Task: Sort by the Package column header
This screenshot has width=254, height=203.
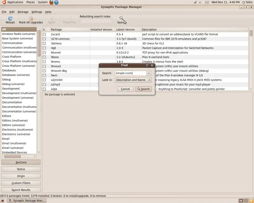Action: [x=70, y=29]
